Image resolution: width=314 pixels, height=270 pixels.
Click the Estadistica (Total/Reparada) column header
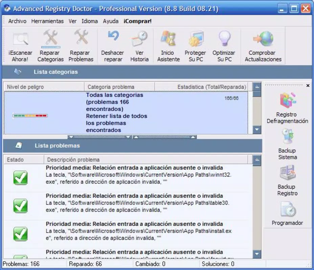pyautogui.click(x=201, y=87)
